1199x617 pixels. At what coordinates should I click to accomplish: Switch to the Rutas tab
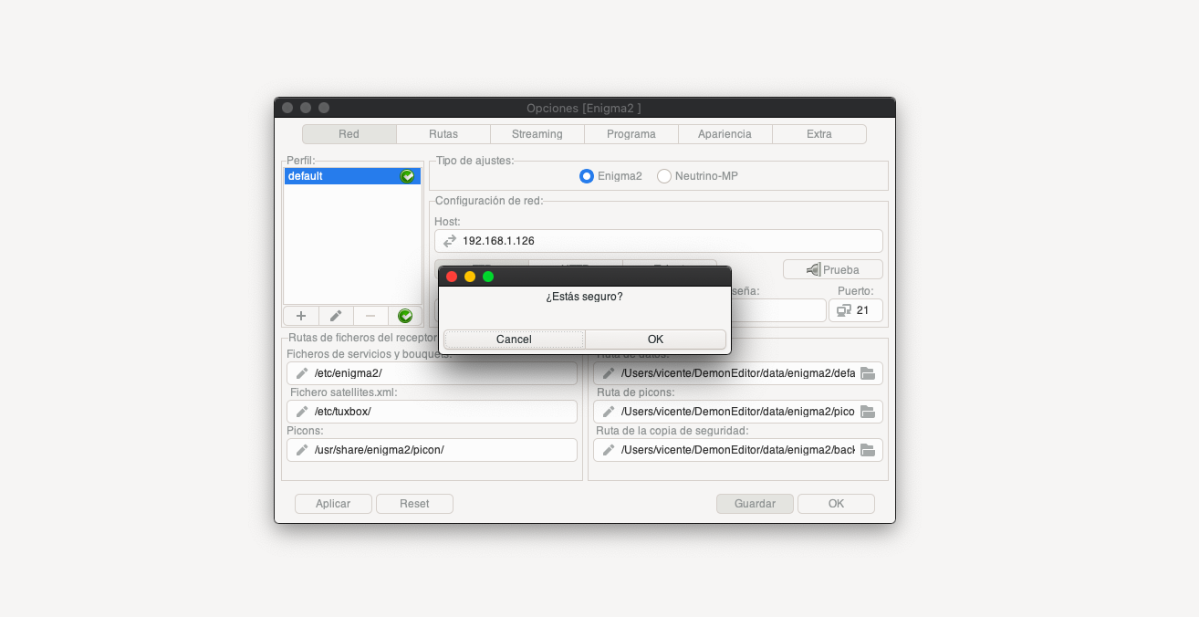pos(443,134)
